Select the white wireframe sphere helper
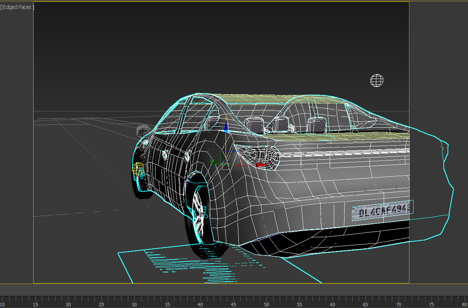Screen dimensions: 468x308 pos(377,80)
